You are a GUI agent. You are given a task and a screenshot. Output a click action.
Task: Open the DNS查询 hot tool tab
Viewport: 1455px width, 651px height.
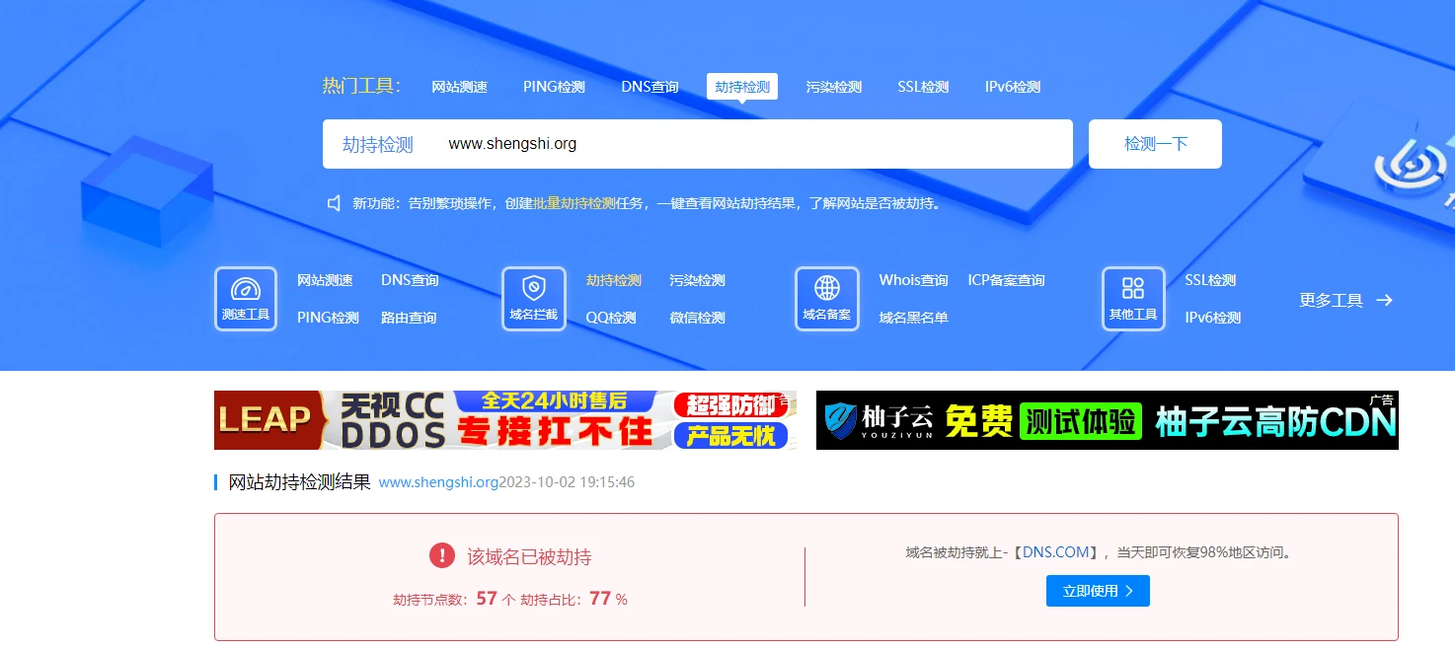650,87
